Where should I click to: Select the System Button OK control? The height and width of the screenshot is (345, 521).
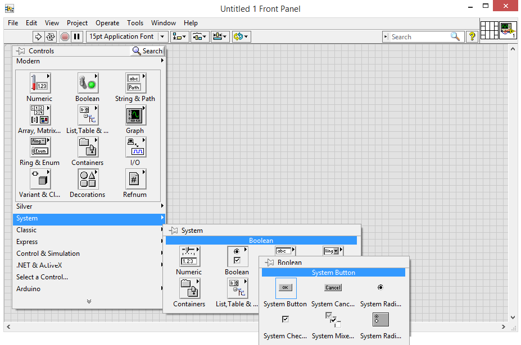286,288
